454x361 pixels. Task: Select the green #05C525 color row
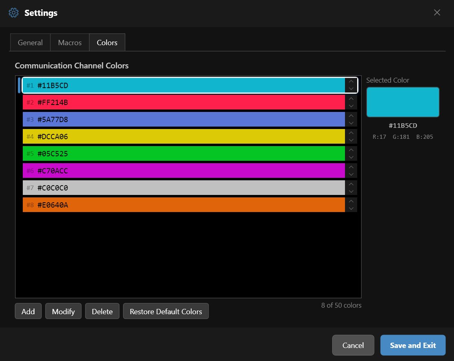pos(183,154)
